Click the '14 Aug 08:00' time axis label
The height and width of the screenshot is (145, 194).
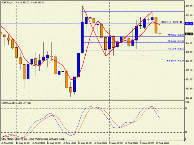(x=147, y=143)
